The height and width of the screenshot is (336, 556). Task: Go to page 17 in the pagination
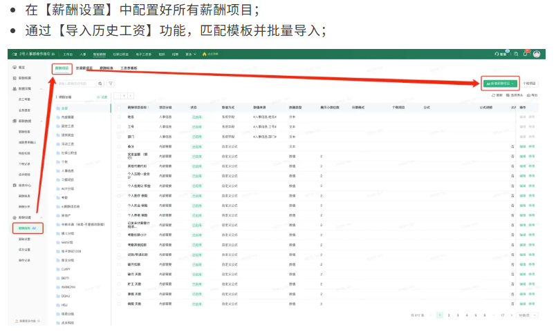pos(503,315)
